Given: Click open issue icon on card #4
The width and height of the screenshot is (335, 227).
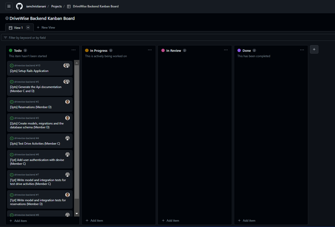Looking at the screenshot, I should pos(12,138).
